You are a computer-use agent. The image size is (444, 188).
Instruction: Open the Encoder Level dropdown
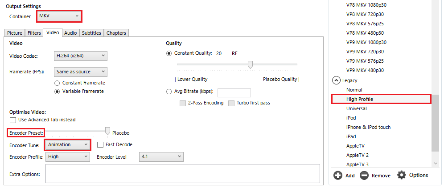pyautogui.click(x=161, y=157)
